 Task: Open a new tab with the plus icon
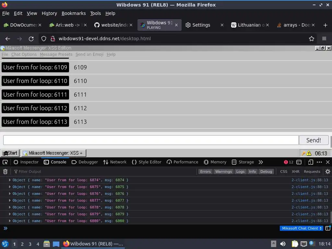[x=326, y=25]
